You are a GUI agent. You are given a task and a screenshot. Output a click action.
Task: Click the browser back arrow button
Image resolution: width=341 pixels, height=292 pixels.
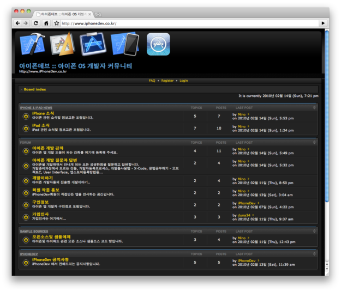(x=18, y=23)
